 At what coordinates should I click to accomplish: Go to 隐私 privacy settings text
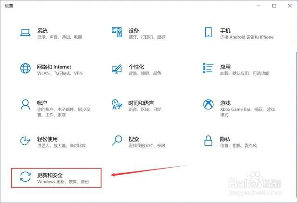[x=225, y=139]
